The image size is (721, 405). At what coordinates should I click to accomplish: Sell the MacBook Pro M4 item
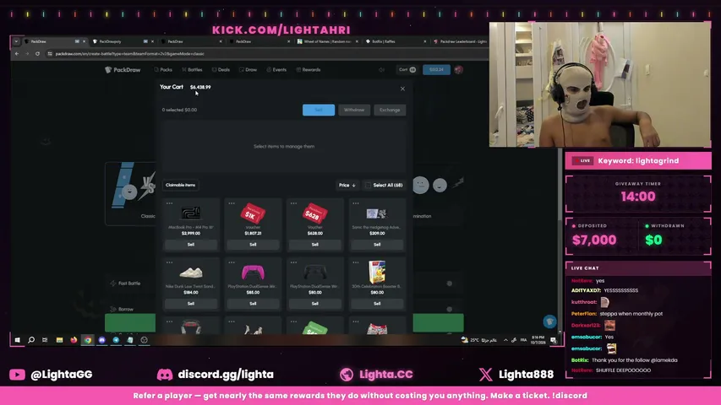191,245
